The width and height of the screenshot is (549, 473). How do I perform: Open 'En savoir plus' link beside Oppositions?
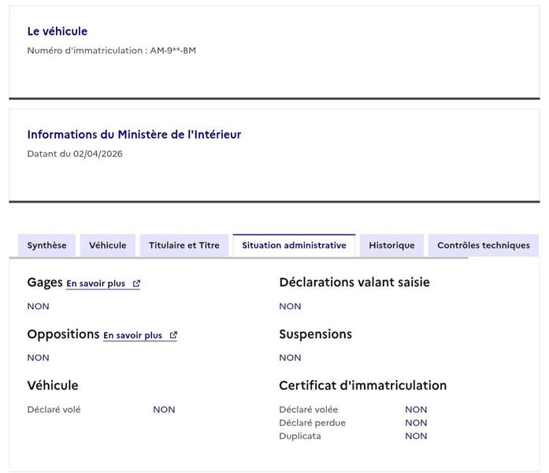(x=132, y=336)
